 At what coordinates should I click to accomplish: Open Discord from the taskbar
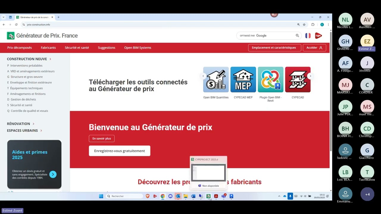(170, 196)
